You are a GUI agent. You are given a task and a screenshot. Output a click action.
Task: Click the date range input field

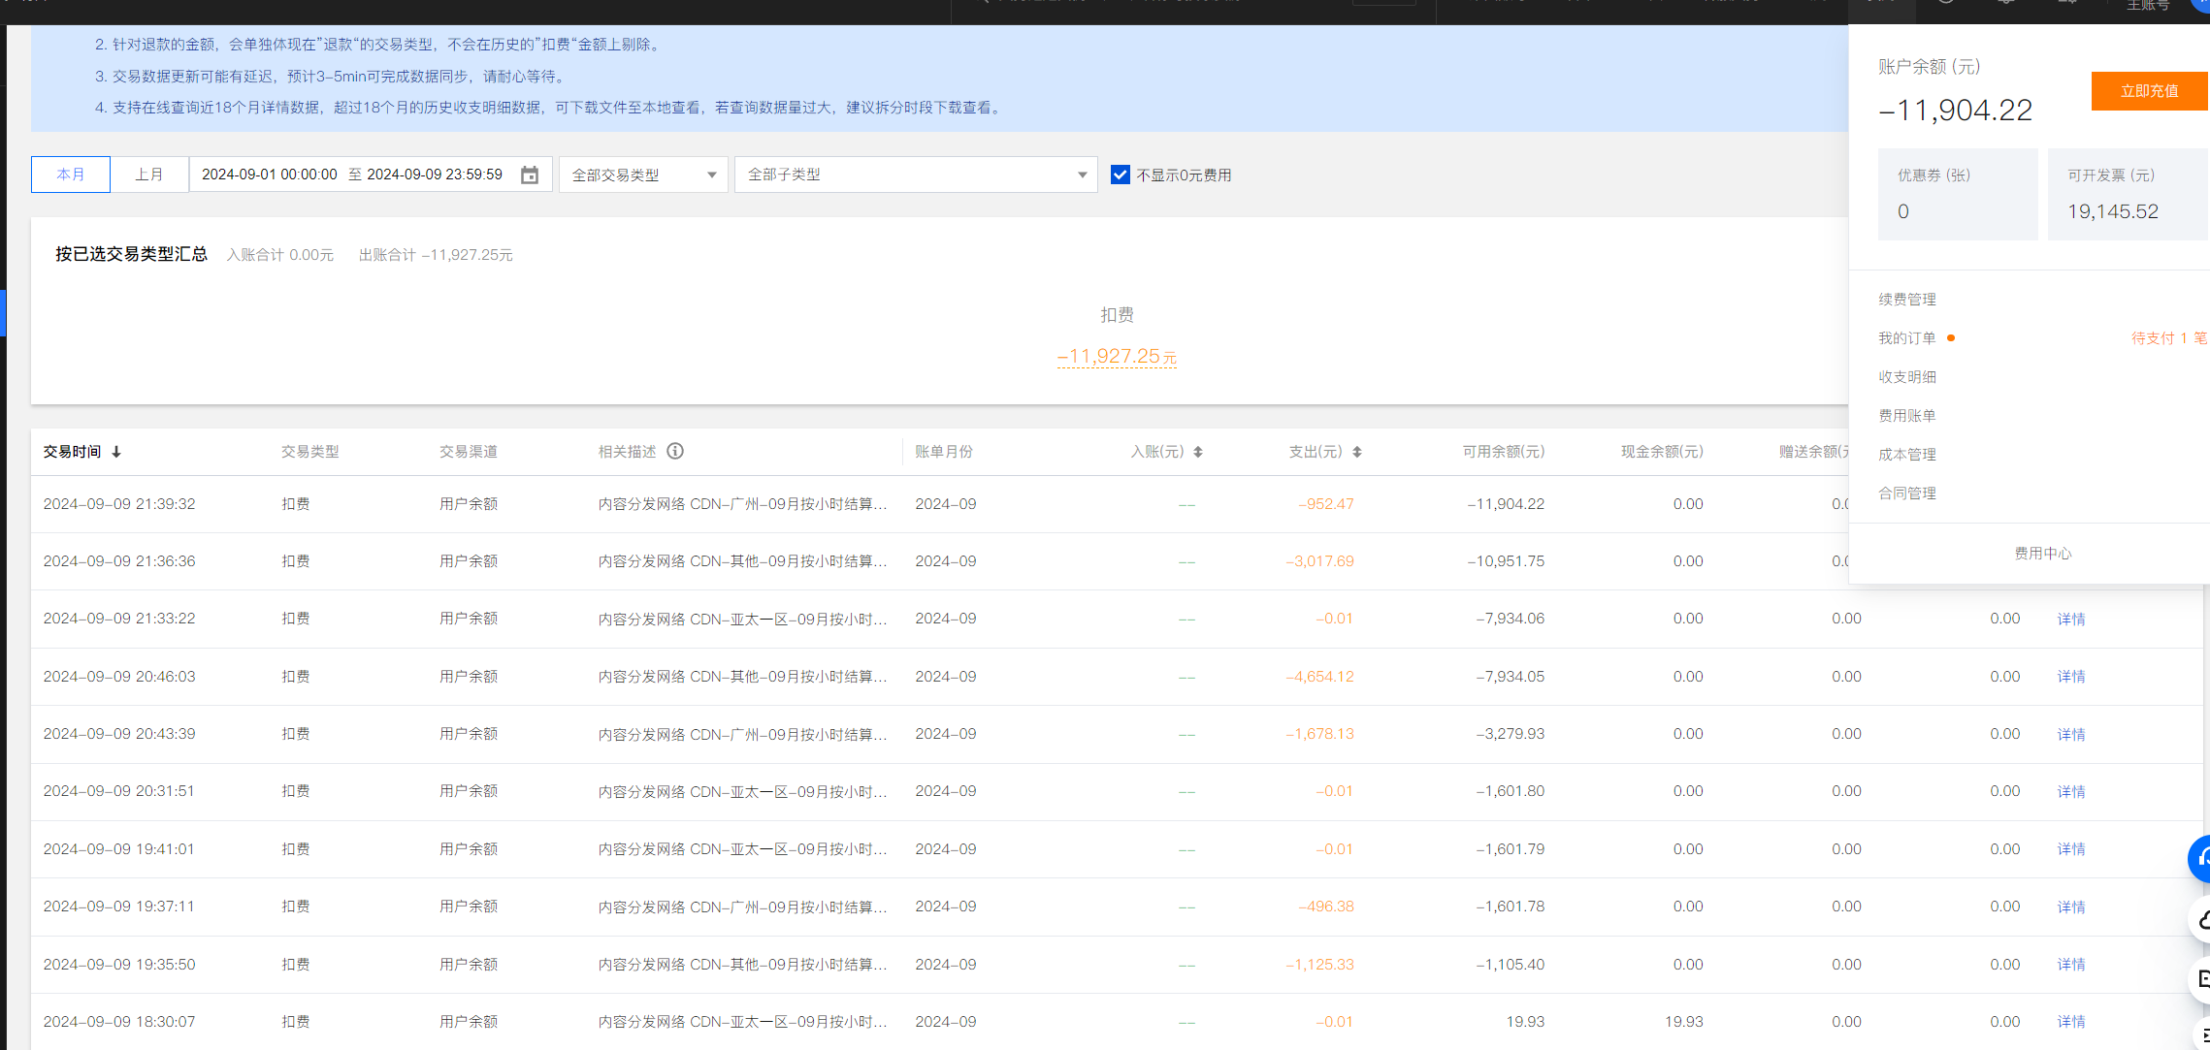click(x=371, y=175)
